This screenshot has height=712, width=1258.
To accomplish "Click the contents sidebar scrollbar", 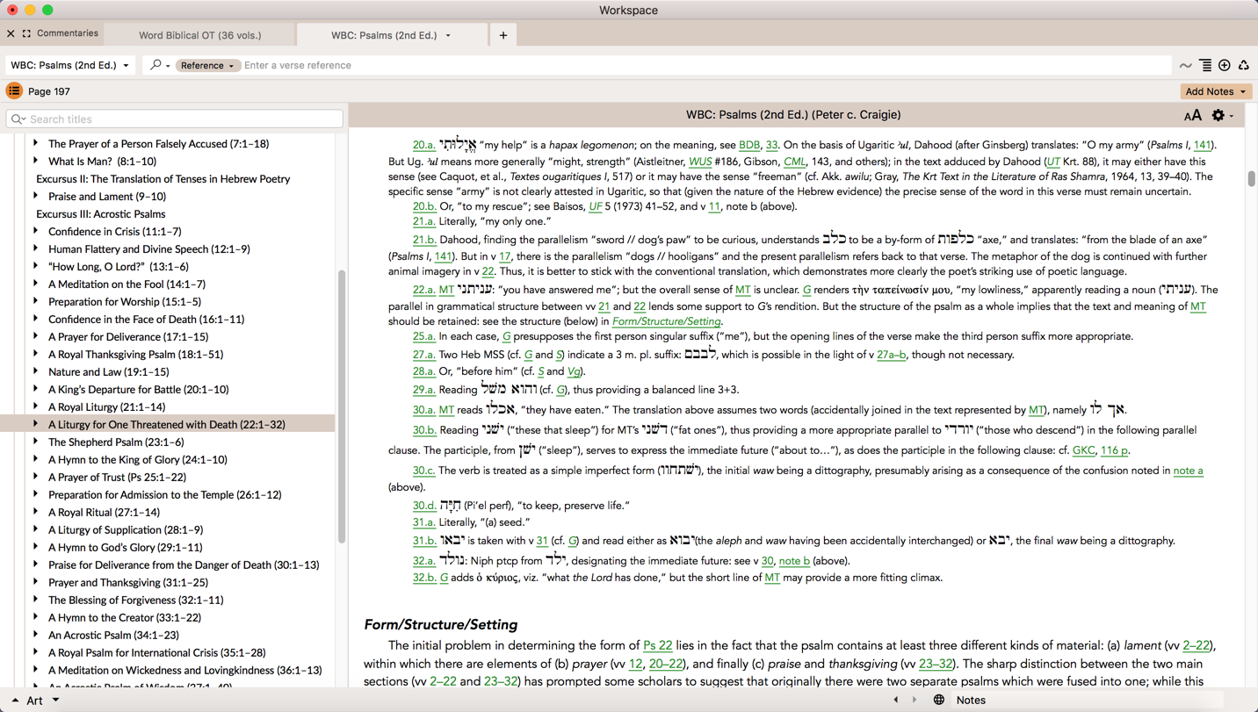I will [x=342, y=406].
